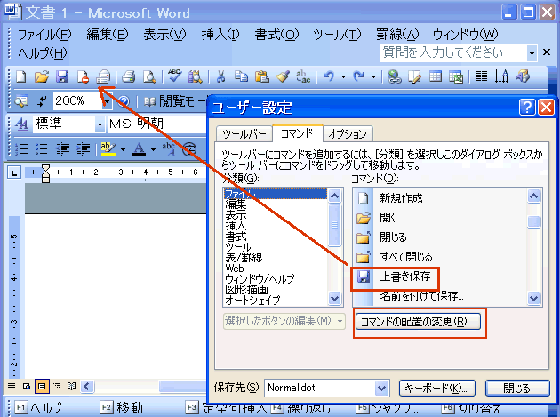Click the 閲覧モード reading button
Image resolution: width=560 pixels, height=417 pixels.
coord(175,102)
